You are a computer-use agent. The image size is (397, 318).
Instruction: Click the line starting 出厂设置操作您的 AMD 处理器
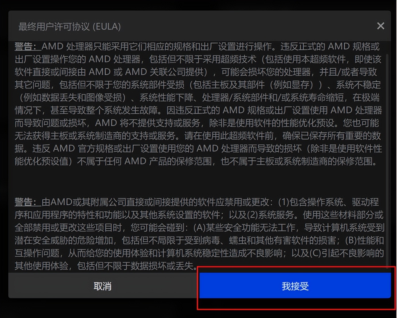click(x=198, y=59)
